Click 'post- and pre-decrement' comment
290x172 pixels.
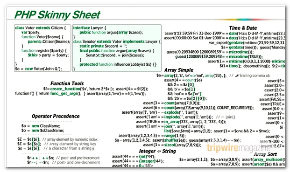(76, 162)
